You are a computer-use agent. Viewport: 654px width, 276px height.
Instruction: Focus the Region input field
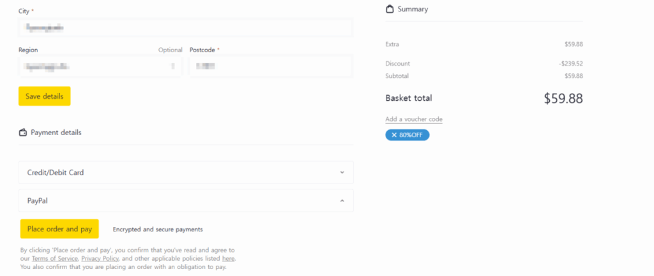[x=100, y=66]
